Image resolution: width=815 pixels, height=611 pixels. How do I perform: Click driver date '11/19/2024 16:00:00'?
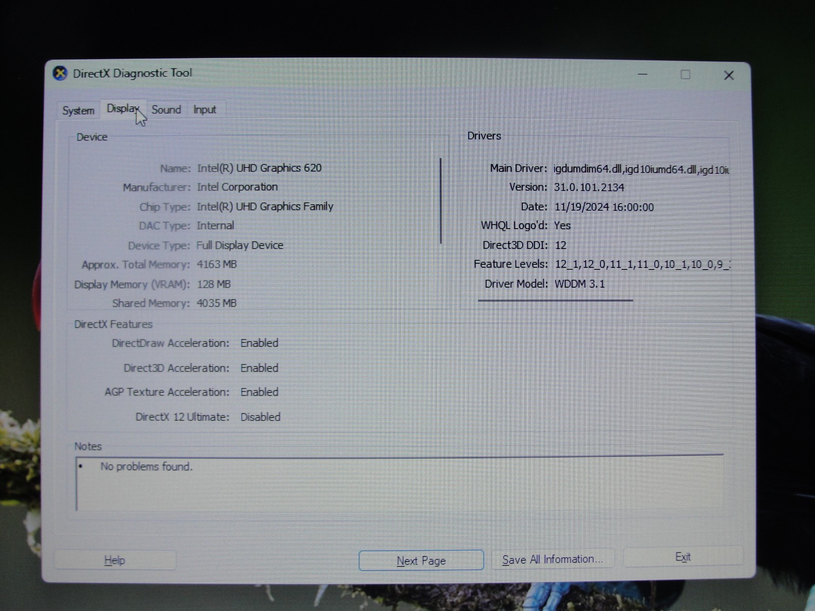click(604, 207)
